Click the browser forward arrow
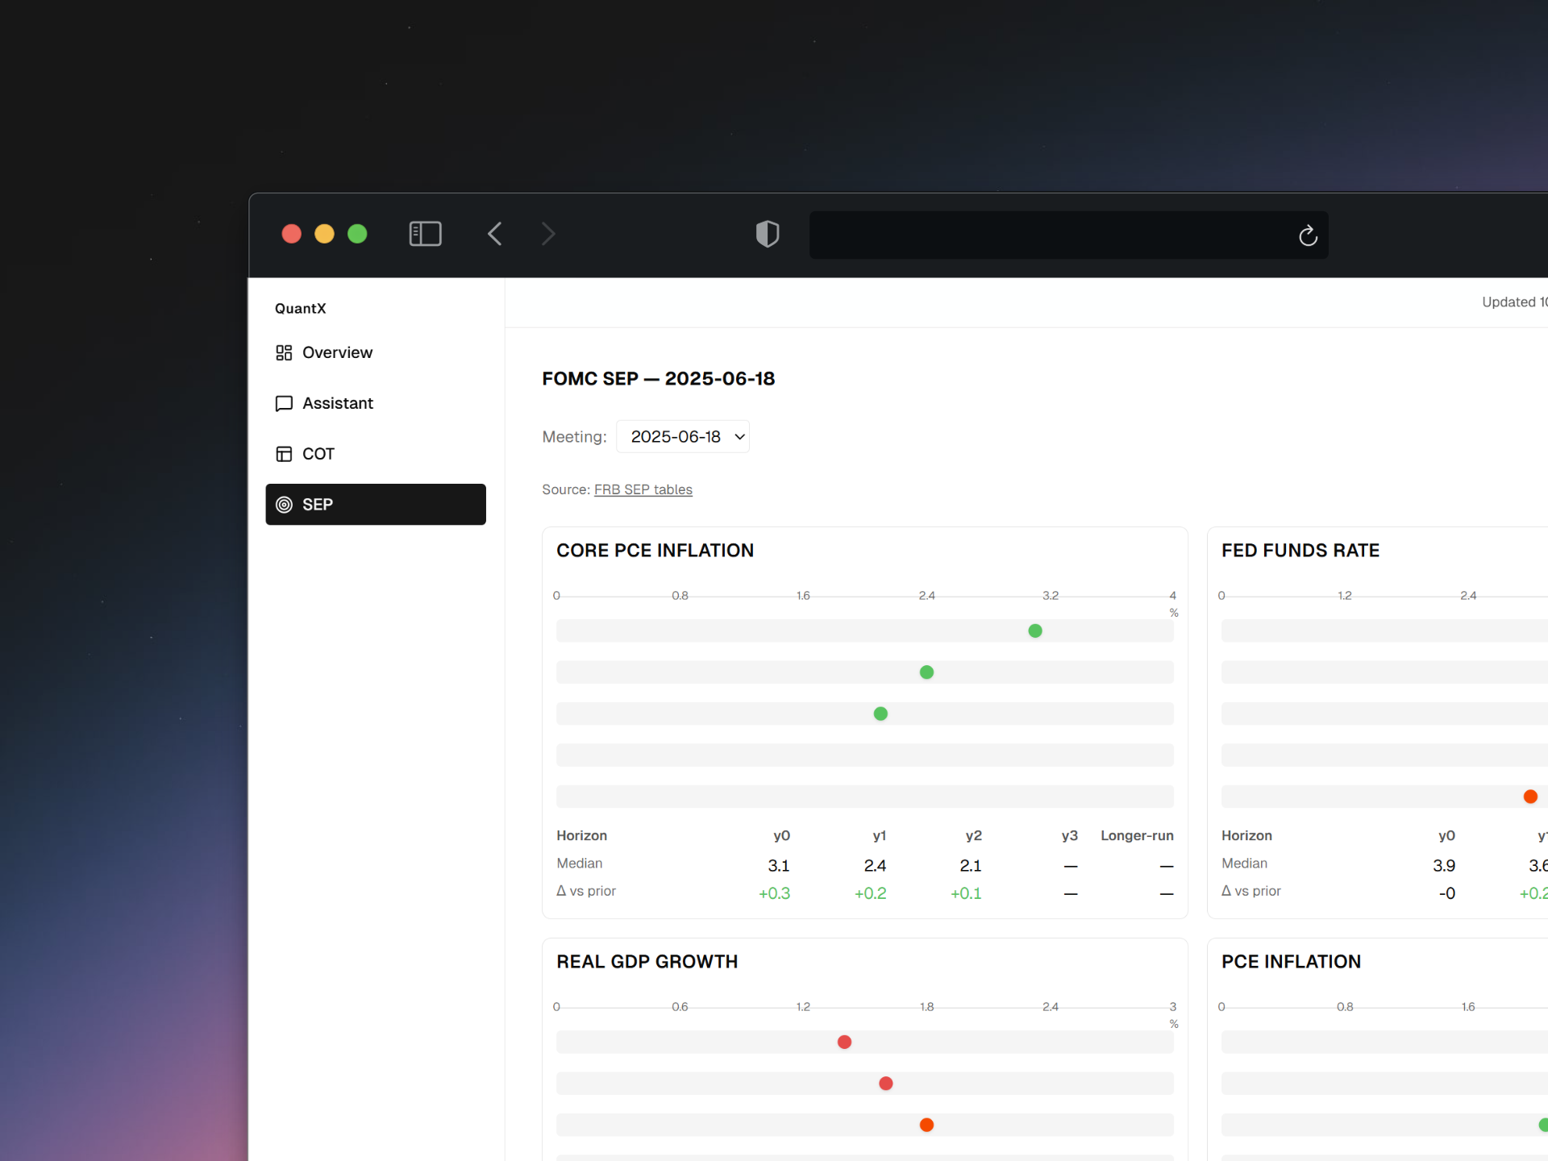This screenshot has width=1548, height=1161. coord(548,234)
